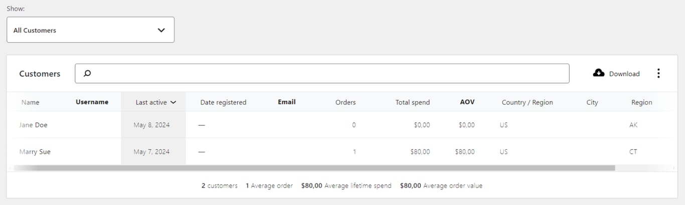Open the All Customers filter dropdown
This screenshot has height=205, width=685.
tap(90, 30)
